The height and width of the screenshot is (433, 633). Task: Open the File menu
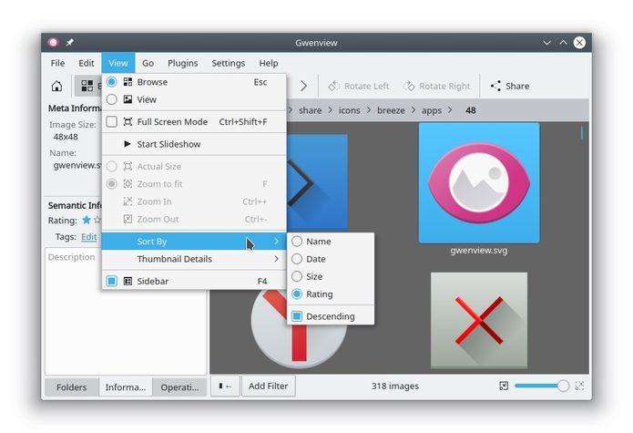coord(57,63)
